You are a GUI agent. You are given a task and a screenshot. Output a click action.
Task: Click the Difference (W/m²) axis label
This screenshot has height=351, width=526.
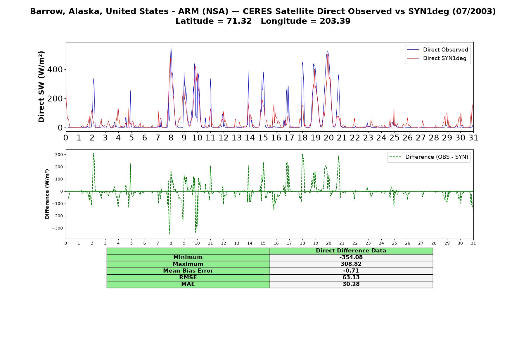point(47,194)
